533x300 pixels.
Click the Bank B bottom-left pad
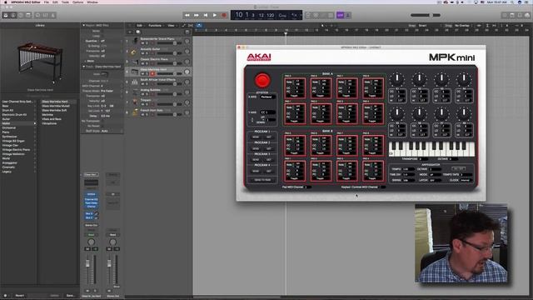[x=295, y=171]
